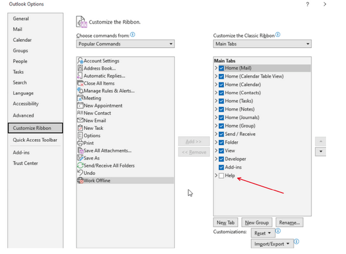Click the Undo arrow icon
The height and width of the screenshot is (254, 346).
click(80, 173)
